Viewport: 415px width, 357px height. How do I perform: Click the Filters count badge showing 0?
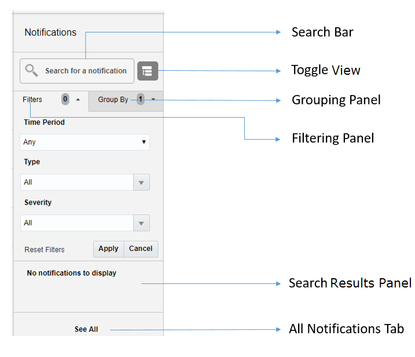click(65, 99)
